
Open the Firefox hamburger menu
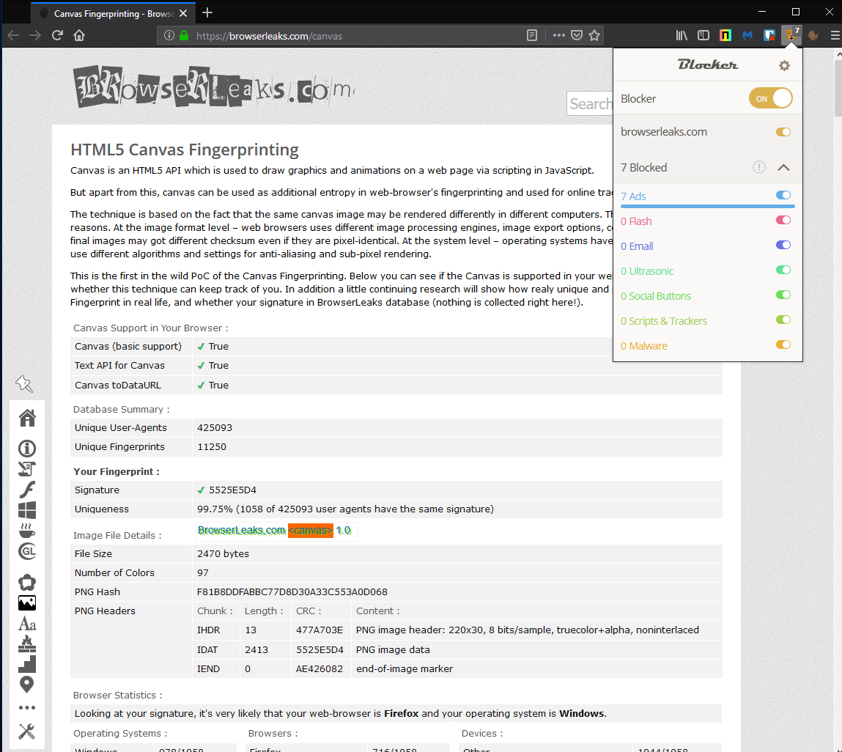[x=835, y=35]
